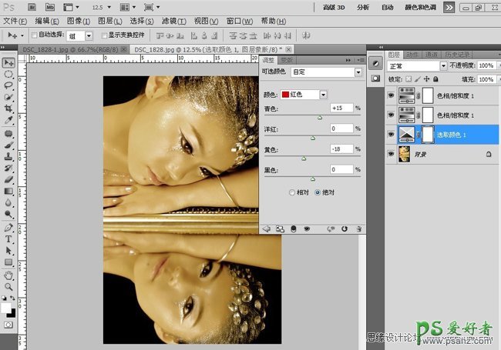Select the Zoom magnifier tool
501x350 pixels.
coord(8,285)
